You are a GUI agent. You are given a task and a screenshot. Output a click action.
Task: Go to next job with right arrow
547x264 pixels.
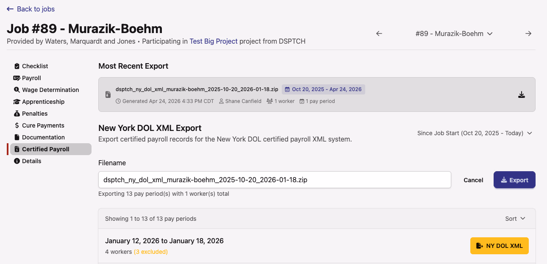[x=528, y=33]
